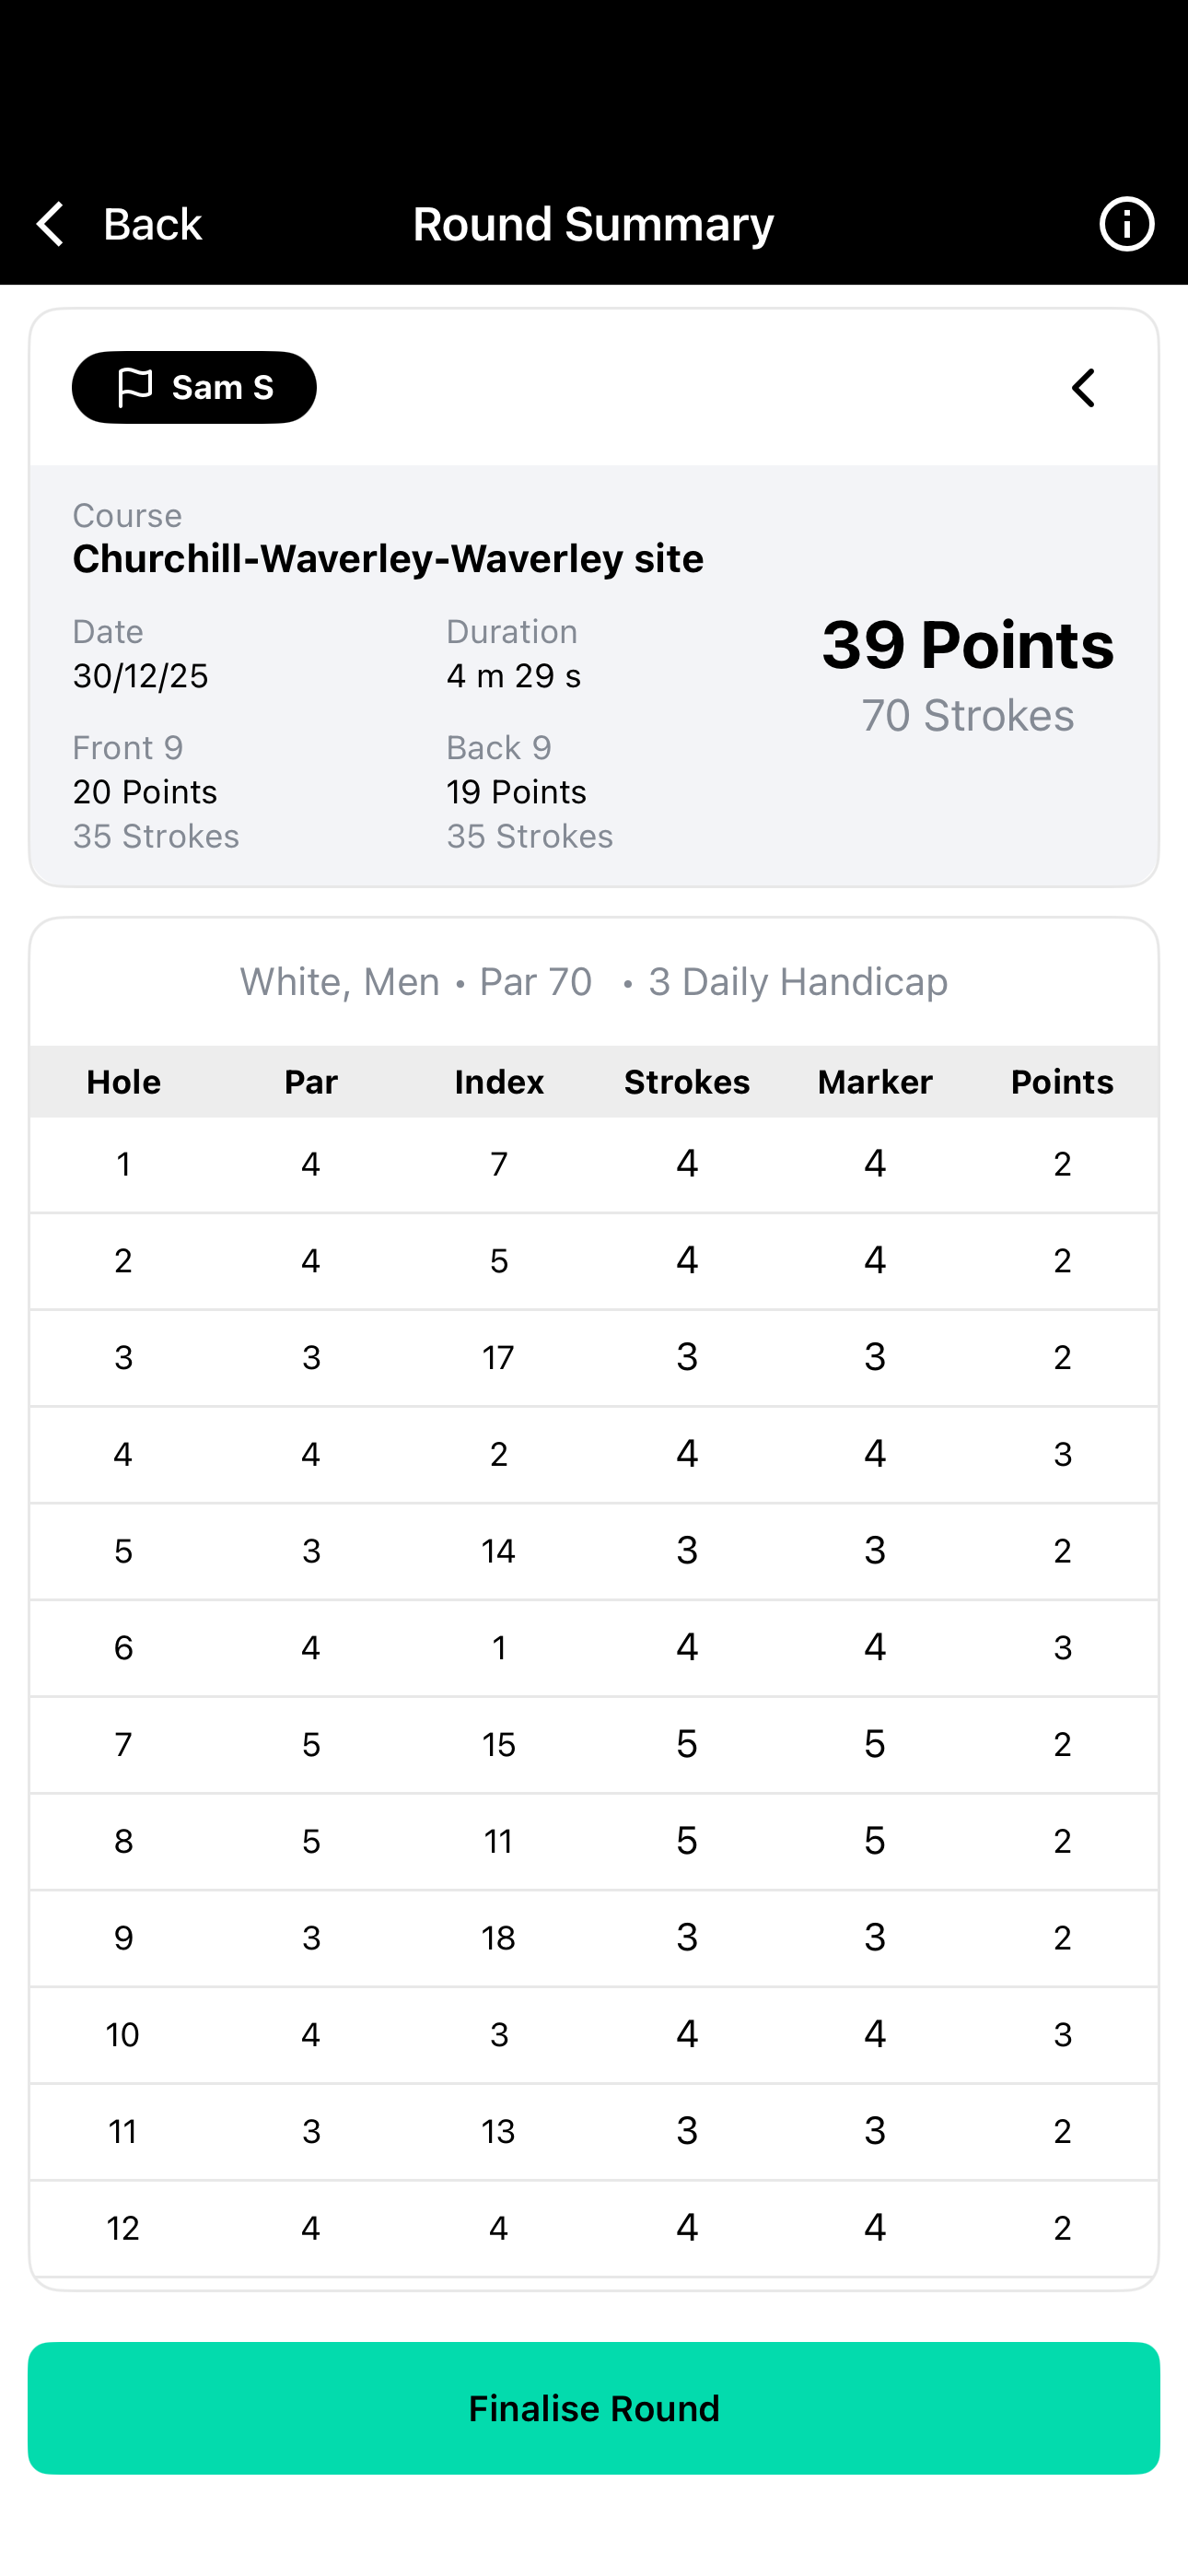Image resolution: width=1188 pixels, height=2576 pixels.
Task: Tap Finalise Round button
Action: tap(594, 2408)
